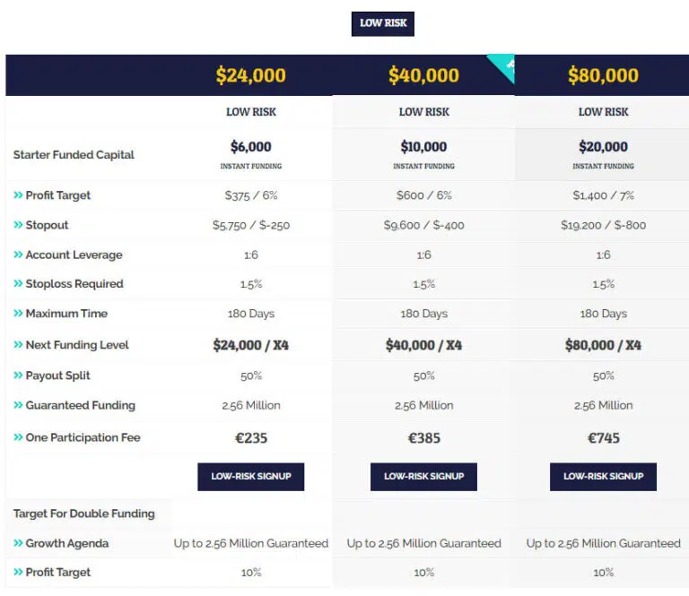Click the chevron icon beside Stoploss Required
This screenshot has width=689, height=596.
point(18,283)
